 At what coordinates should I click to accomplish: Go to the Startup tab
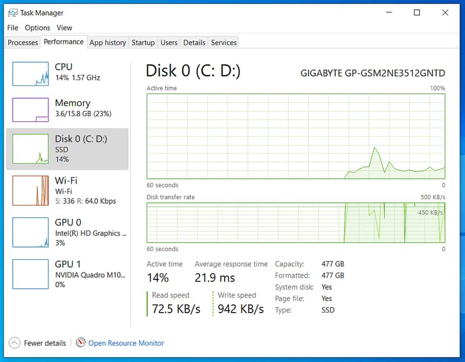click(143, 42)
